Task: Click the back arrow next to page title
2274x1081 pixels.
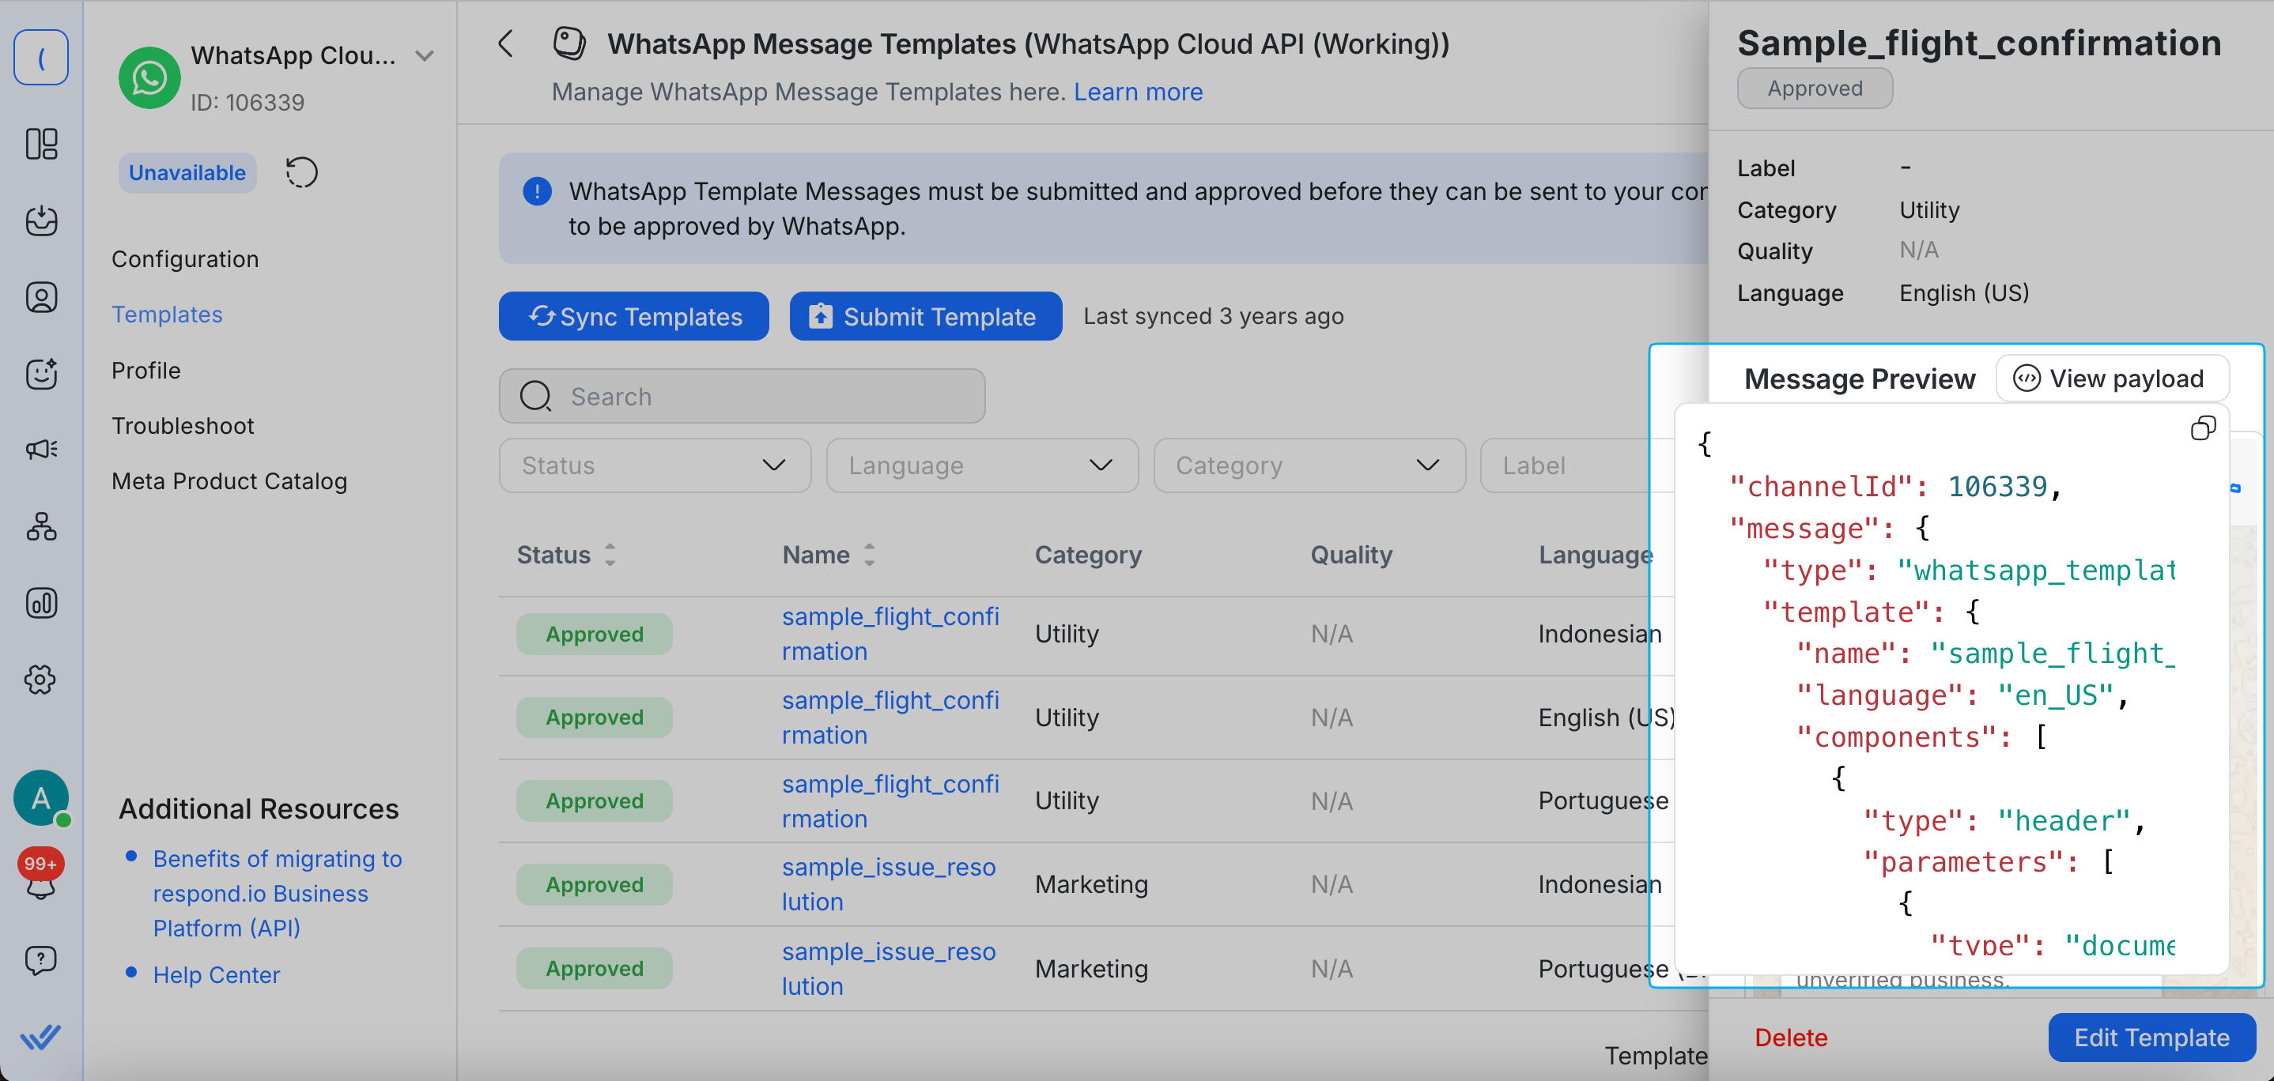Action: coord(506,44)
